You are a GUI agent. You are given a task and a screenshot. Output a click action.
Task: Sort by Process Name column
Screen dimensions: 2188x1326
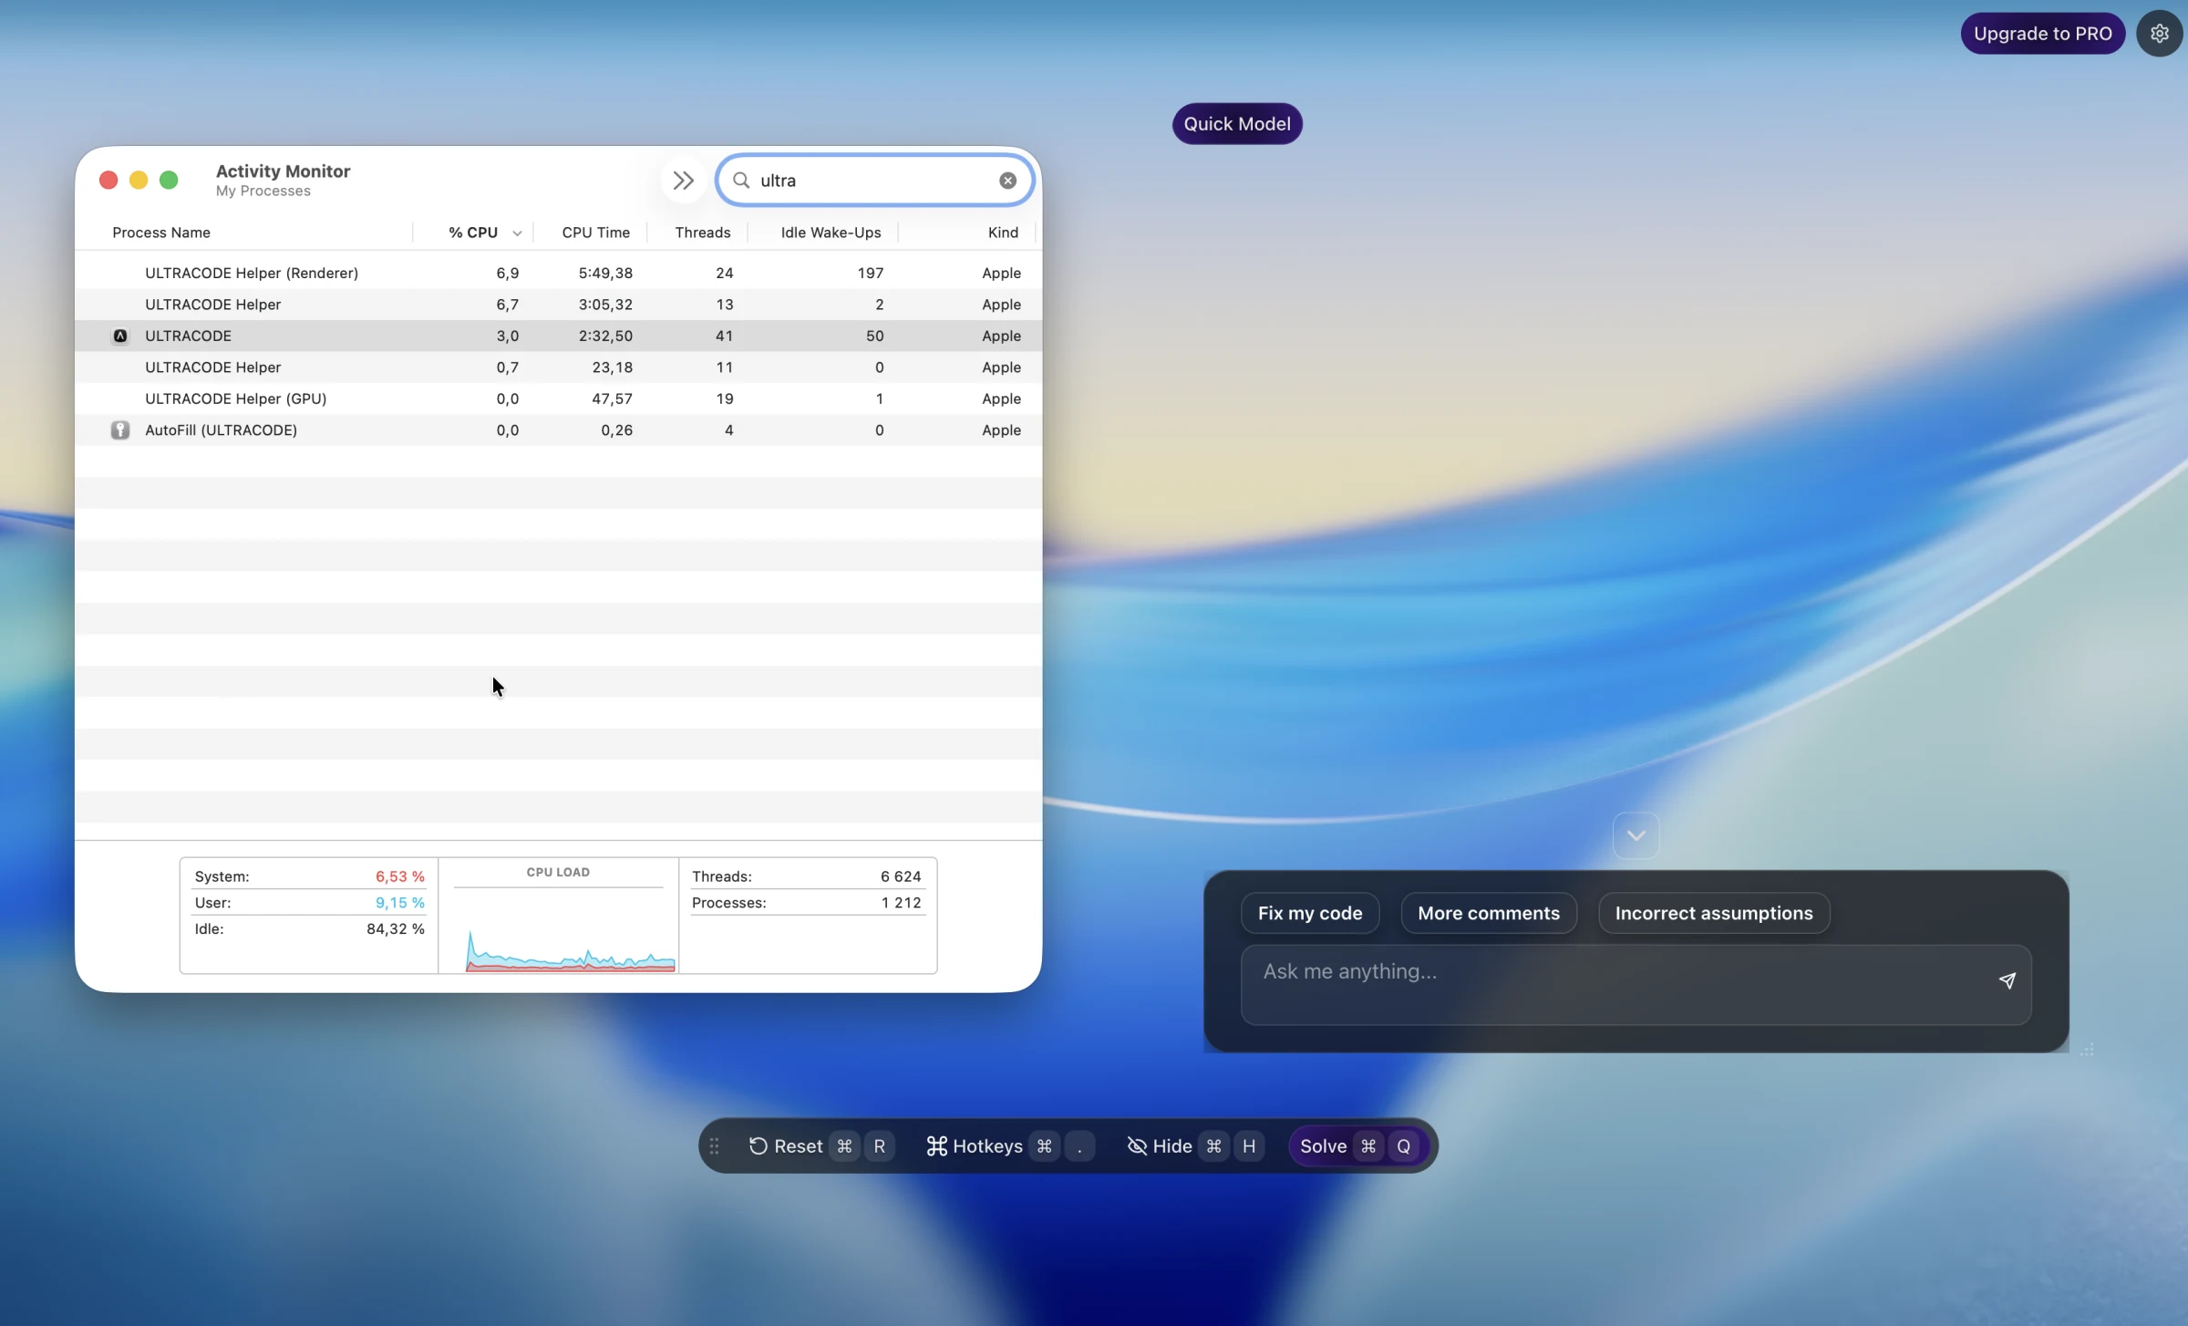[161, 233]
